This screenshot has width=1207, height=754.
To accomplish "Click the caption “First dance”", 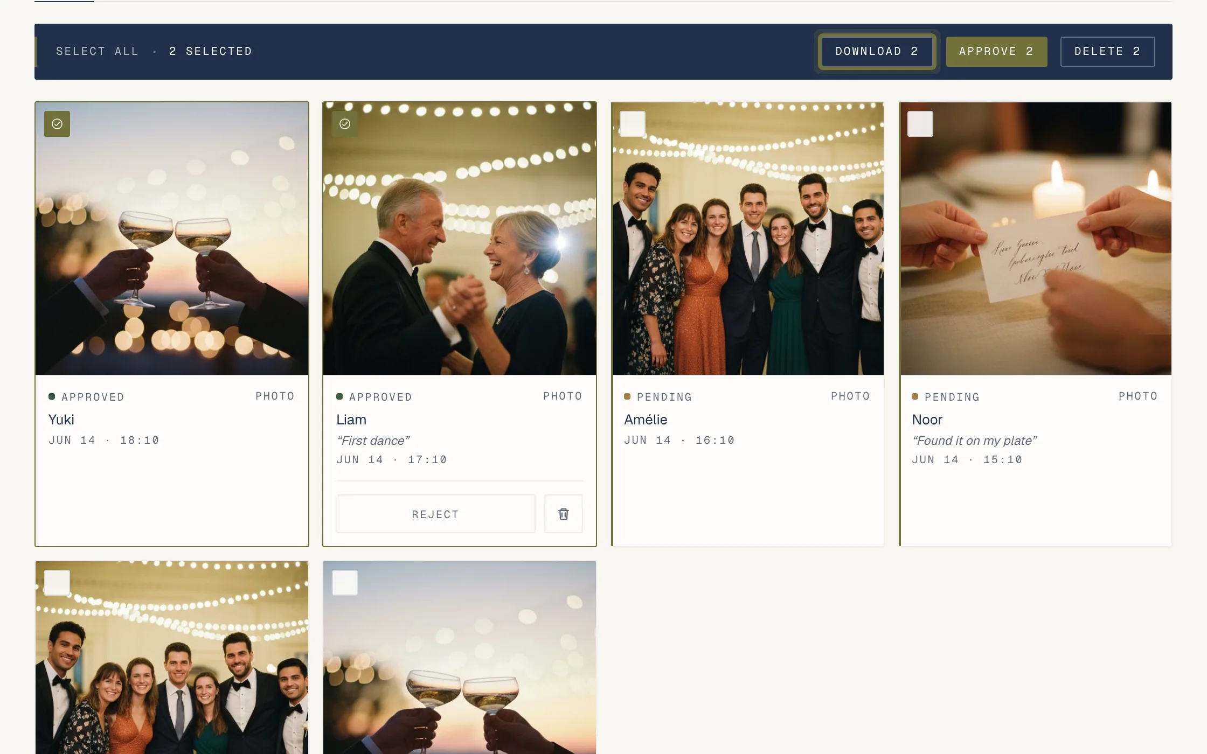I will (x=373, y=441).
